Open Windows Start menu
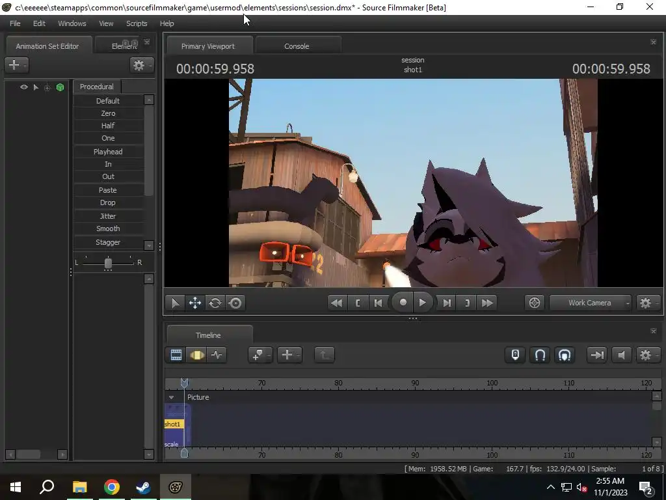Screen dimensions: 666x500 coord(16,487)
